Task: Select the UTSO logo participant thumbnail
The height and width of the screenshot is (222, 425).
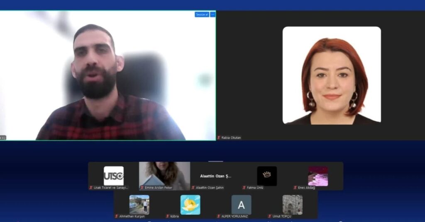Action: point(113,176)
